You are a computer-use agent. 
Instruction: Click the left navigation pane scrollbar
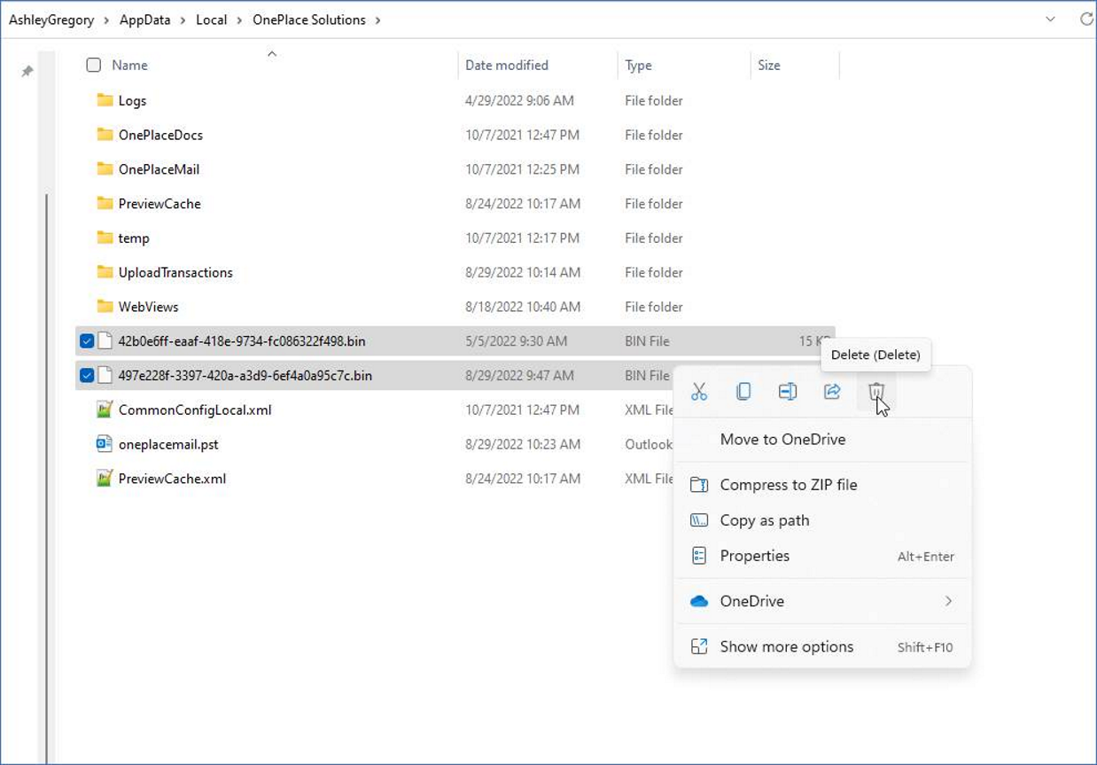[x=47, y=479]
